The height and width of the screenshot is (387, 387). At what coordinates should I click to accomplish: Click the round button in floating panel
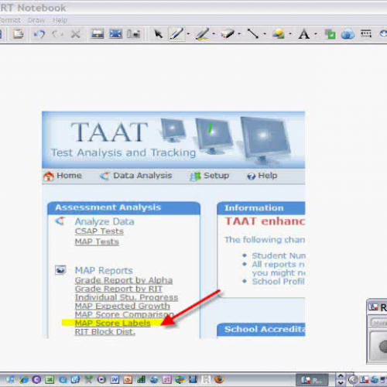(383, 347)
